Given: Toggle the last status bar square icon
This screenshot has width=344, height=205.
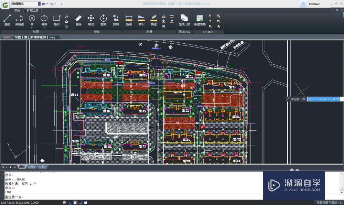Looking at the screenshot, I should 86,203.
